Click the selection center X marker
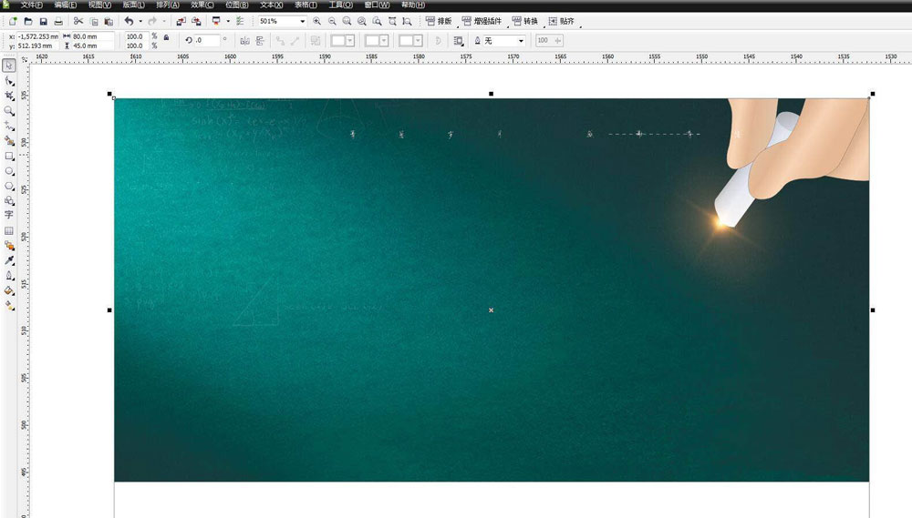912x518 pixels. [x=491, y=310]
